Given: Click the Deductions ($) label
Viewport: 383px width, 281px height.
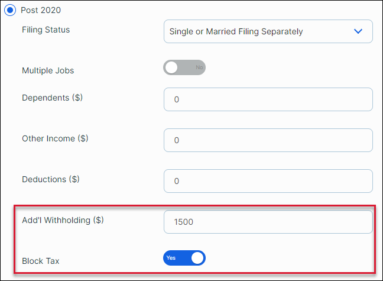Looking at the screenshot, I should (50, 179).
